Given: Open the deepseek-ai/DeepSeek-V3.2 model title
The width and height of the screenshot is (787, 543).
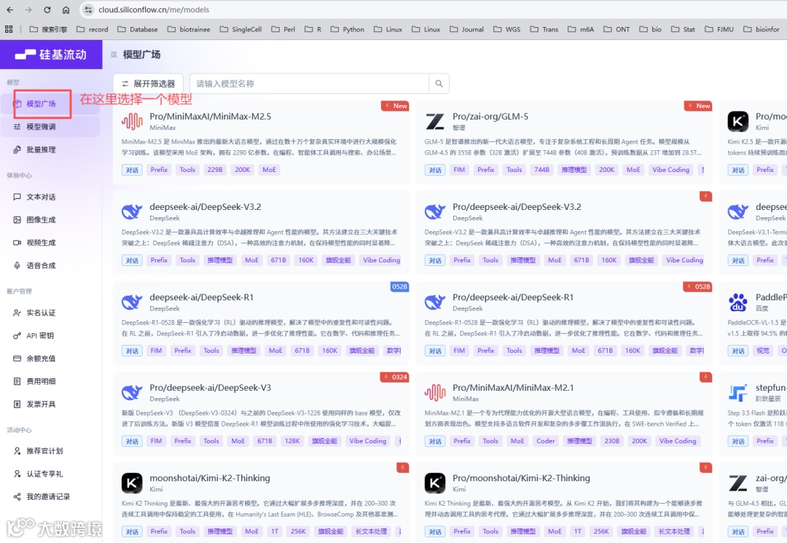Looking at the screenshot, I should click(x=205, y=207).
